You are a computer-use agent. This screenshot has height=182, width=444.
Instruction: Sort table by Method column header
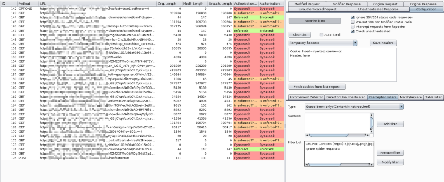28,4
